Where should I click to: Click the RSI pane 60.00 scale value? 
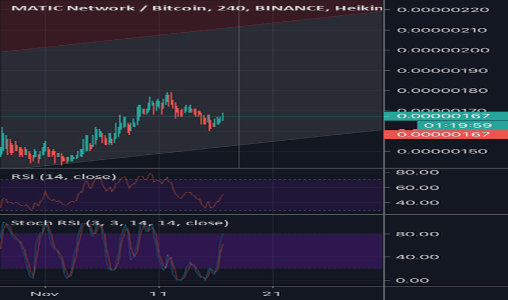click(x=418, y=188)
